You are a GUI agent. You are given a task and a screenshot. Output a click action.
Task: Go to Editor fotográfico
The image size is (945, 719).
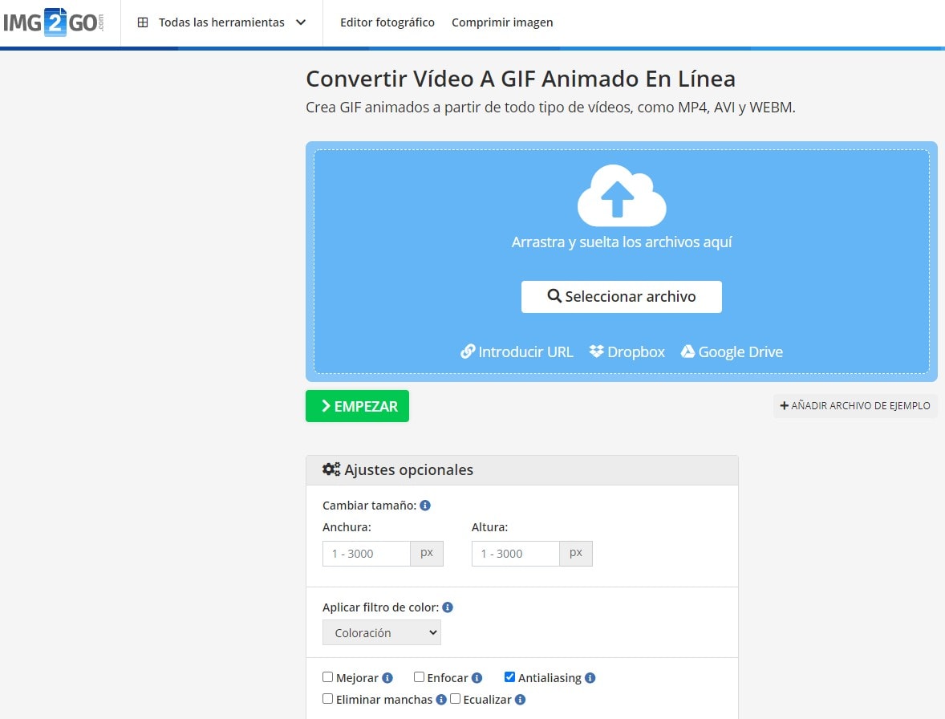387,22
